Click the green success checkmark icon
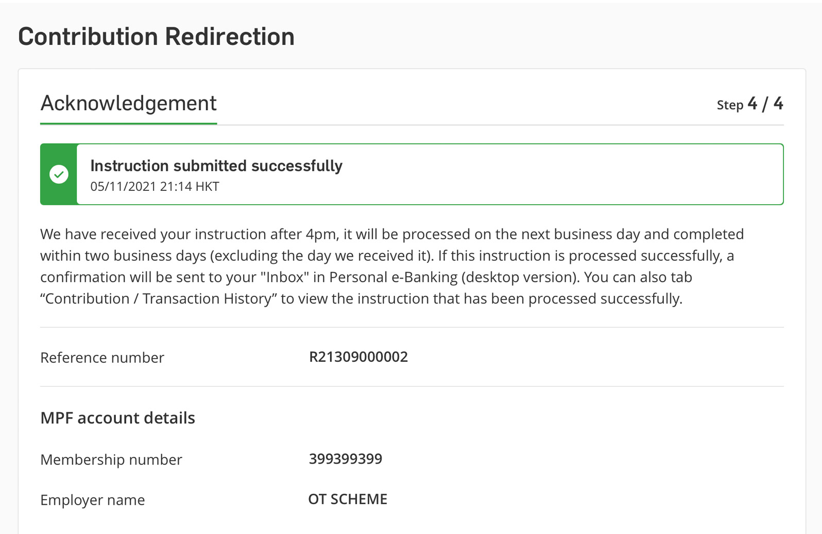Screen dimensions: 822x534 click(x=59, y=174)
